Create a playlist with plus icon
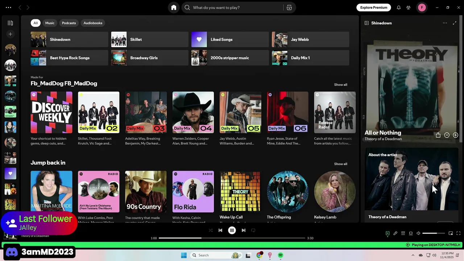Screen dimensions: 464x261 click(10, 34)
